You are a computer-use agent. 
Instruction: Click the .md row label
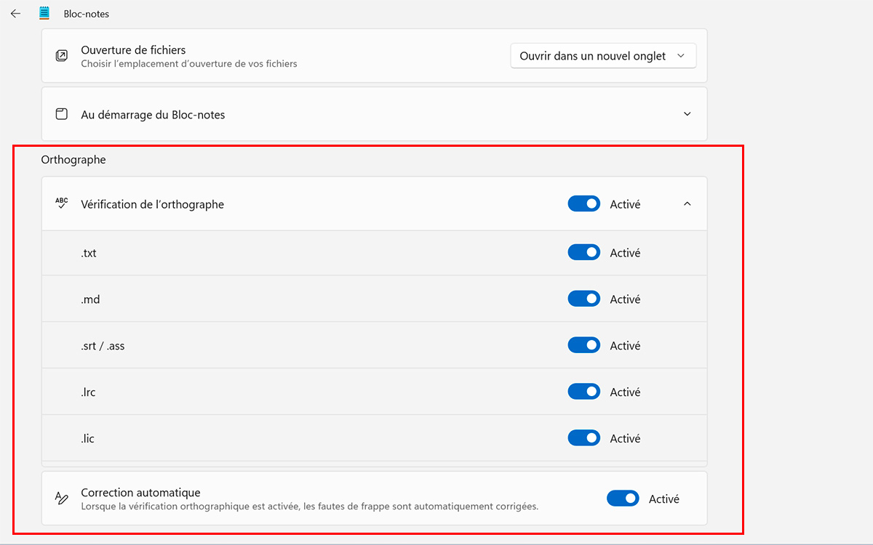tap(90, 299)
